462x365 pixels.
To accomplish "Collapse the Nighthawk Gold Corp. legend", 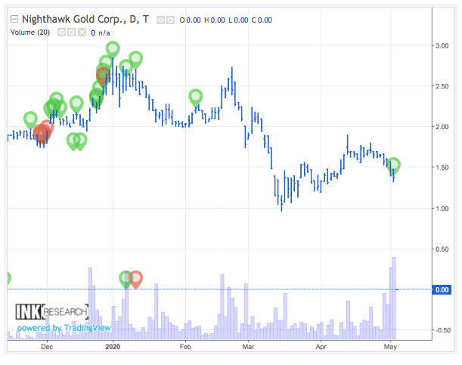I will click(x=14, y=19).
